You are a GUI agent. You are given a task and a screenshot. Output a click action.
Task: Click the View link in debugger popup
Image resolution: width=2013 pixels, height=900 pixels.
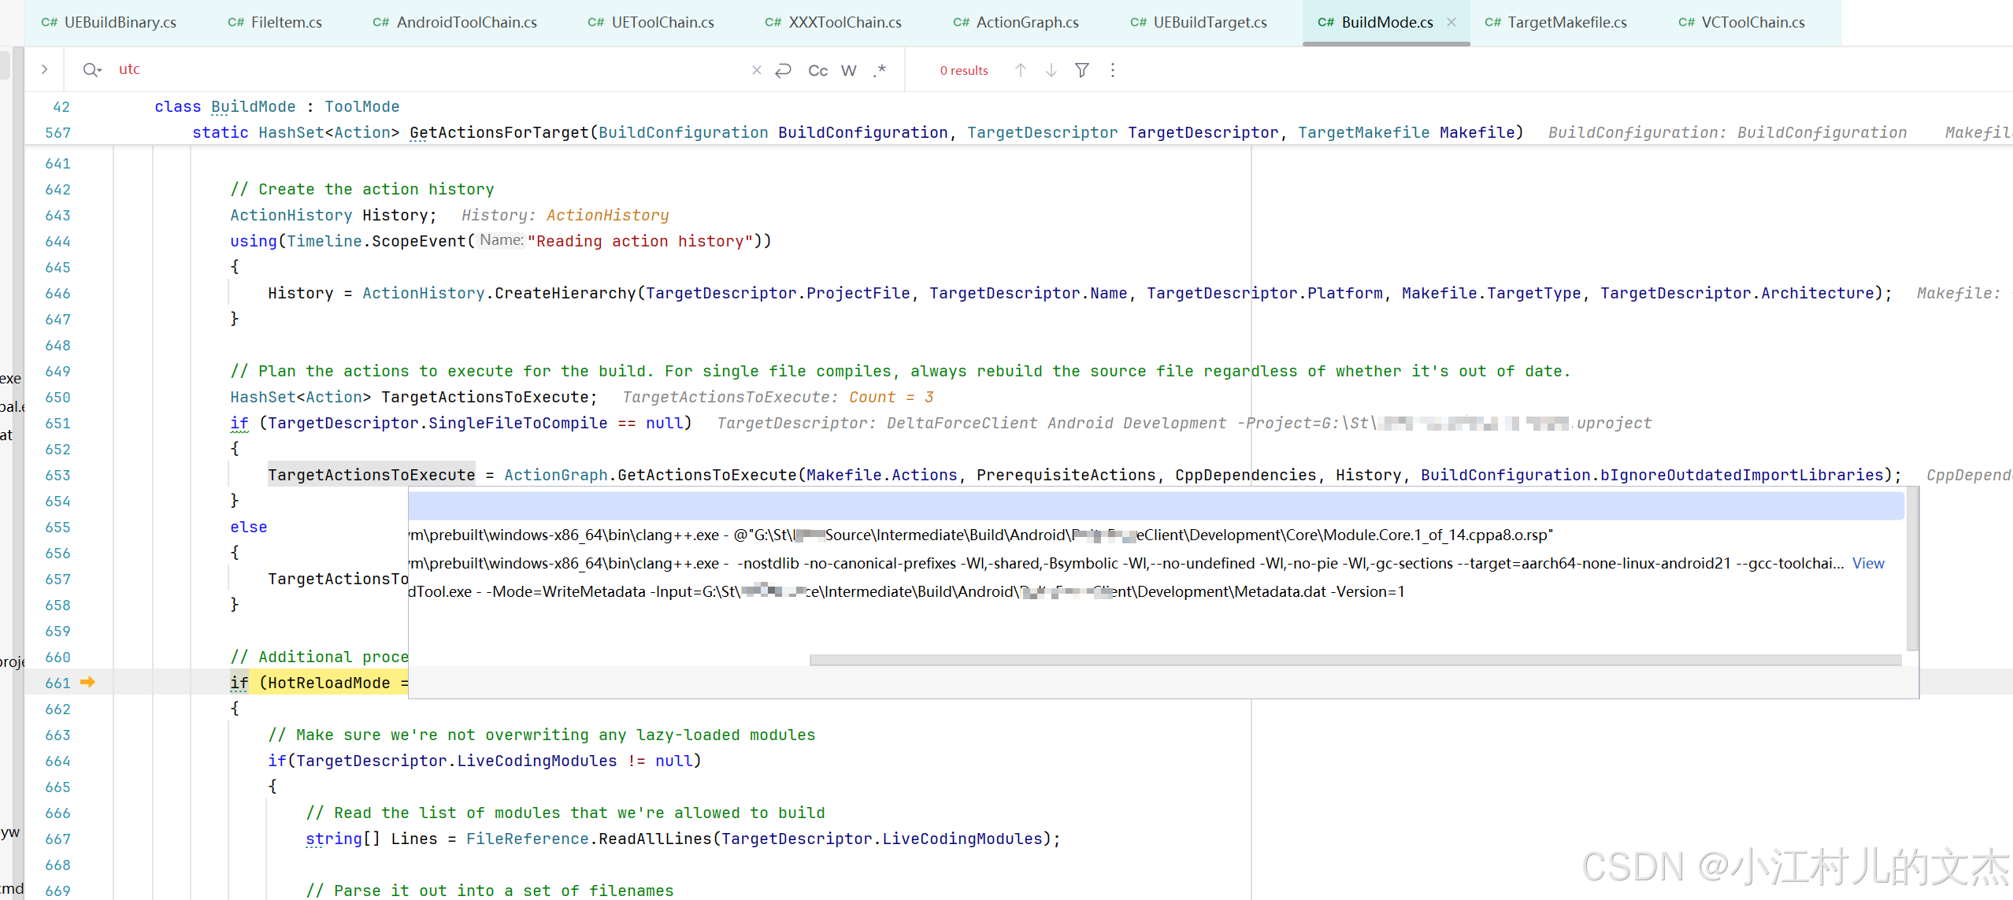tap(1867, 563)
